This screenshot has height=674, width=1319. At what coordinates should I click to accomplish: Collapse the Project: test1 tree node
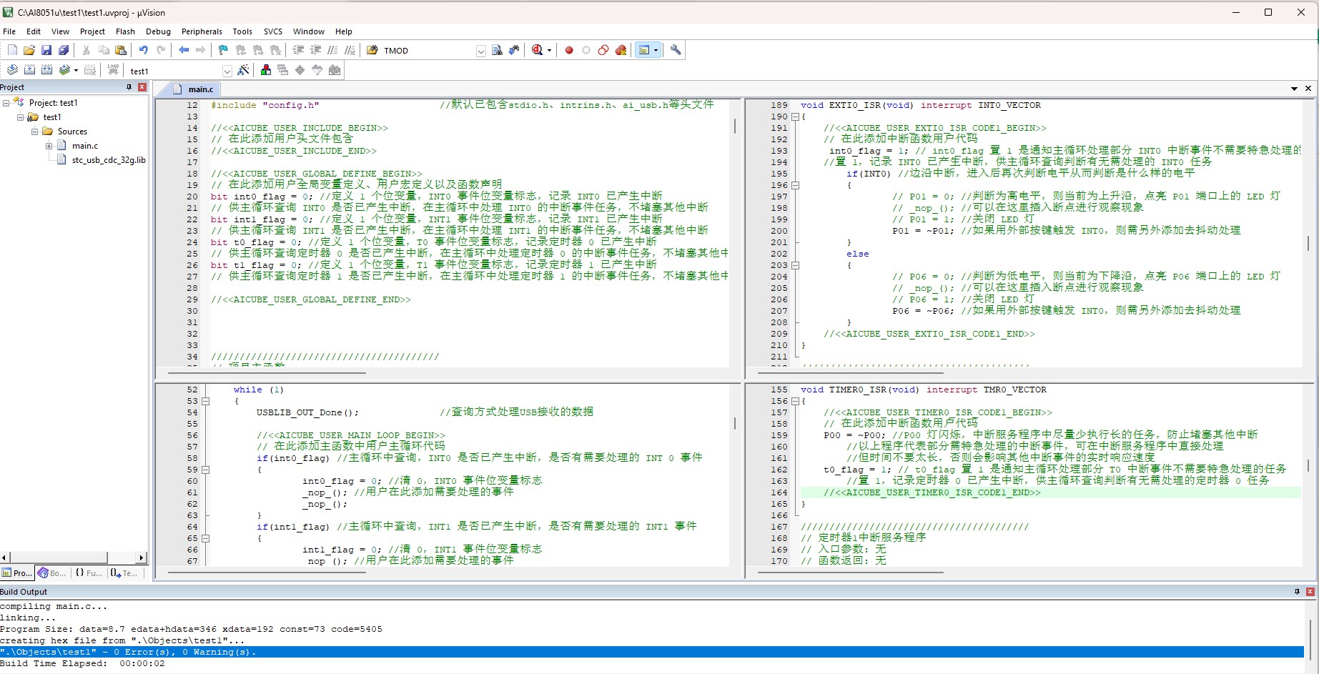pos(6,103)
